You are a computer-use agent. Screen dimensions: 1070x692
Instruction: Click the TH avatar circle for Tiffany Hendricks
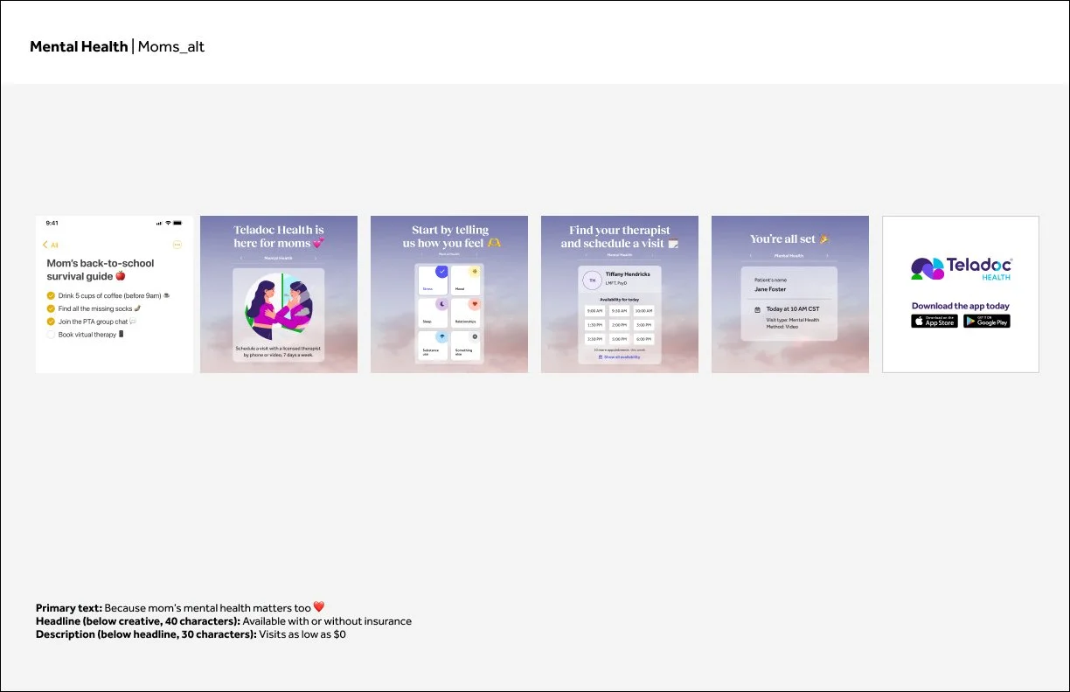(x=593, y=280)
